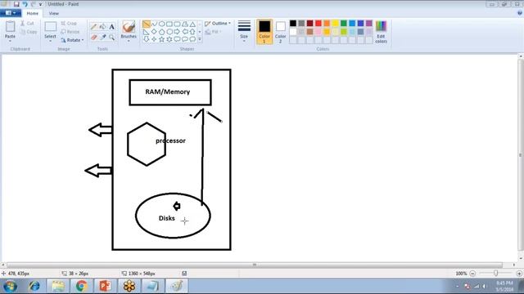This screenshot has height=294, width=524.
Task: Pick the Up arrow shape
Action: click(x=192, y=32)
